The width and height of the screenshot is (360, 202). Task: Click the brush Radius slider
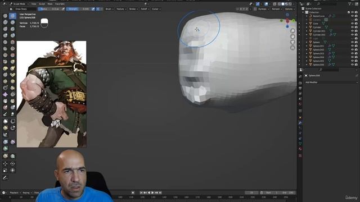[x=49, y=9]
